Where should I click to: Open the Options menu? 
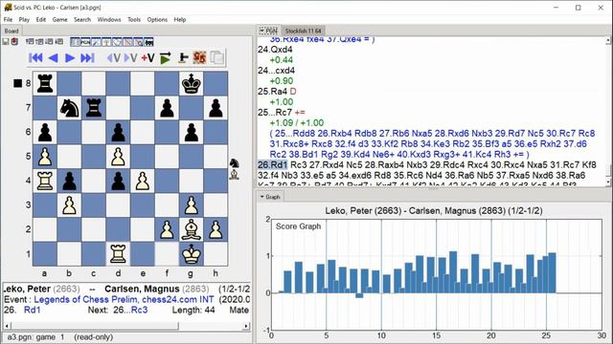click(x=157, y=19)
